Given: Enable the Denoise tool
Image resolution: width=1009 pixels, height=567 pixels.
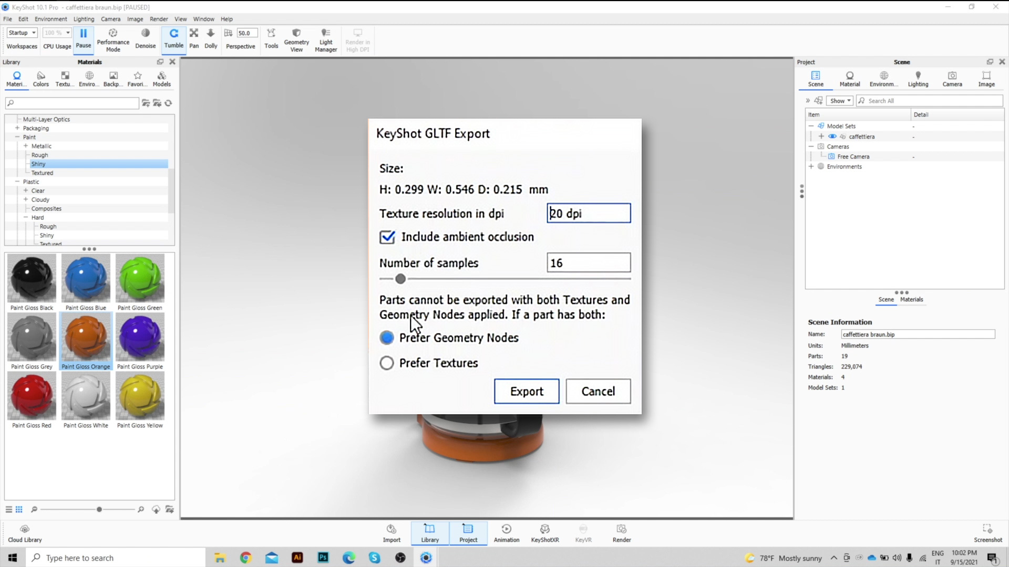Looking at the screenshot, I should pyautogui.click(x=146, y=39).
